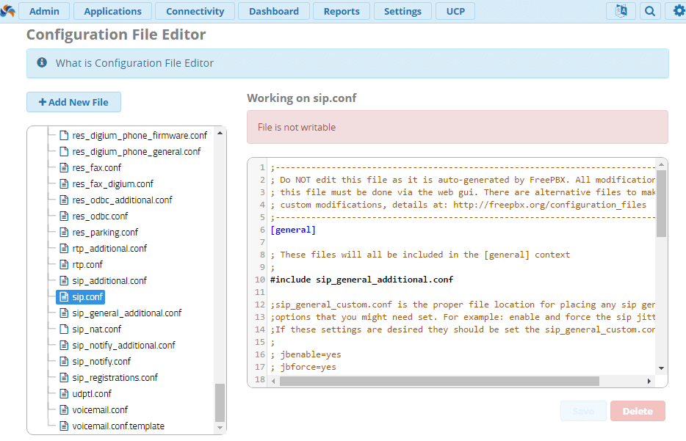Click file icon next to res_fax.conf
Screen dimensions: 686x441
click(64, 168)
